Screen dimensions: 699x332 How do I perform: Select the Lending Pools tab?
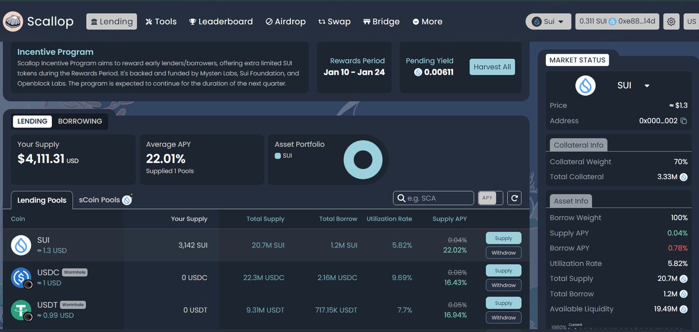[42, 200]
